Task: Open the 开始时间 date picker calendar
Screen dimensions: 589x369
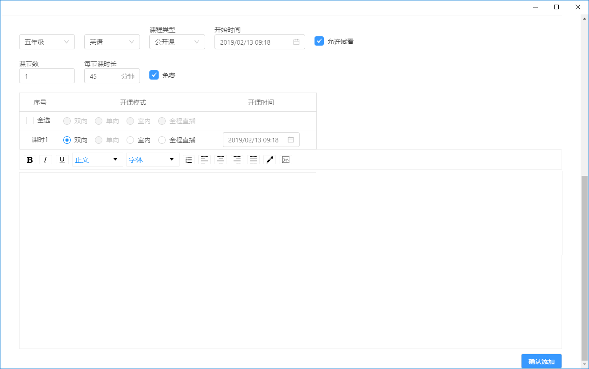Action: pos(296,42)
